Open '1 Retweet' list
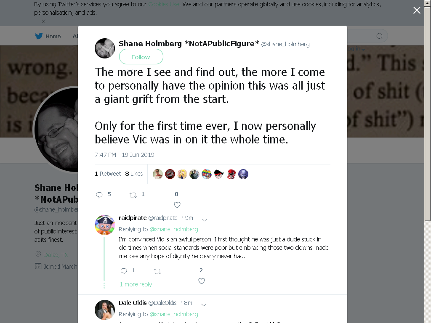This screenshot has height=323, width=431. 108,174
